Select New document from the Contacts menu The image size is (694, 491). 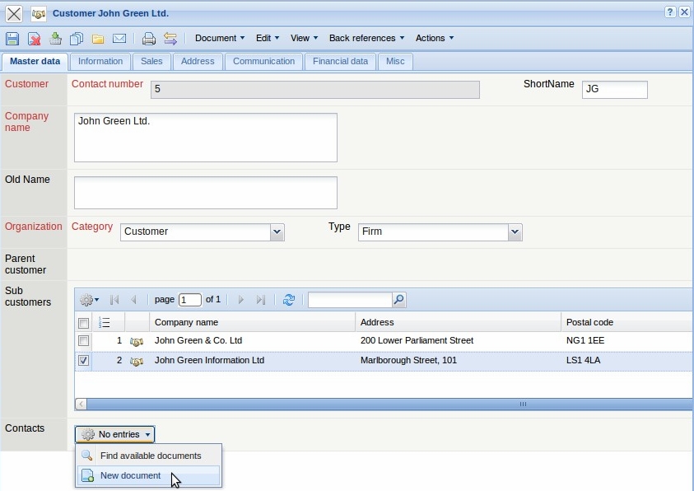tap(129, 475)
